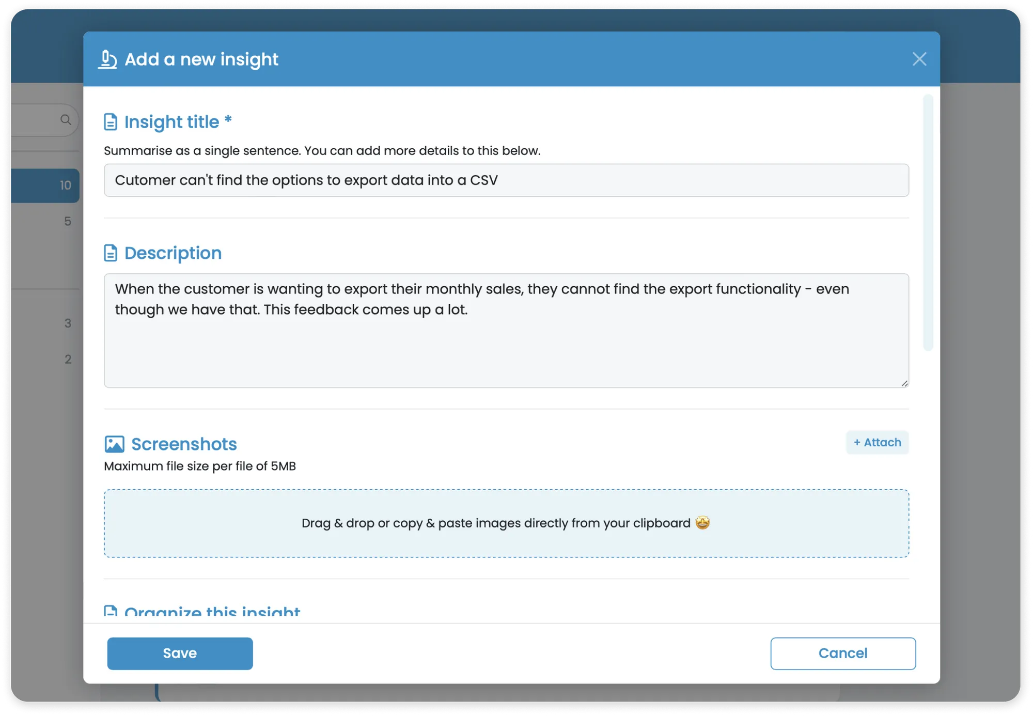Click the Insight title section heading

(x=178, y=121)
